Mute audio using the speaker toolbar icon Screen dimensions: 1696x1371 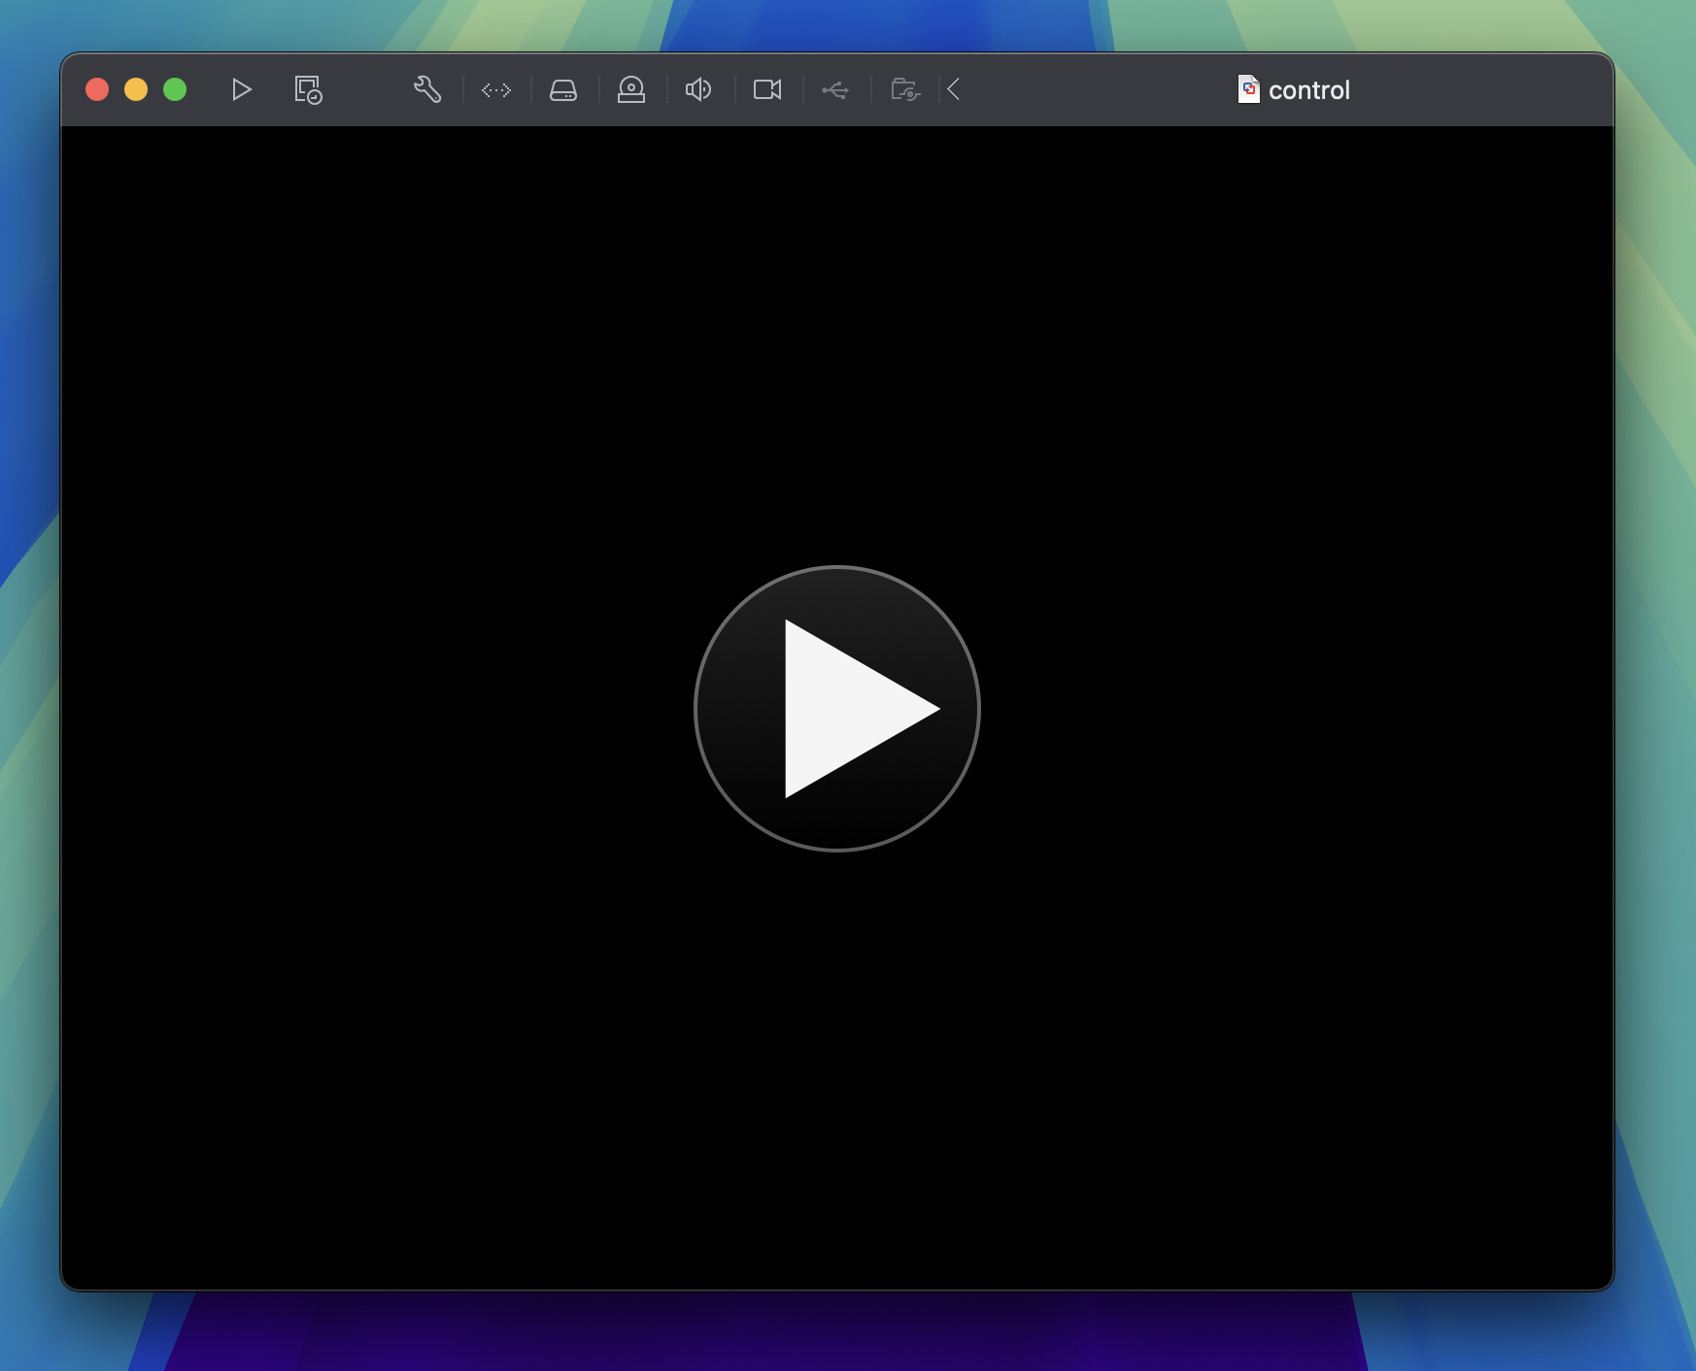tap(698, 89)
